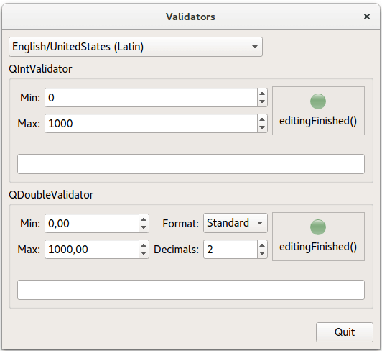
Task: Decrease Decimals value with down arrow
Action: tap(262, 254)
